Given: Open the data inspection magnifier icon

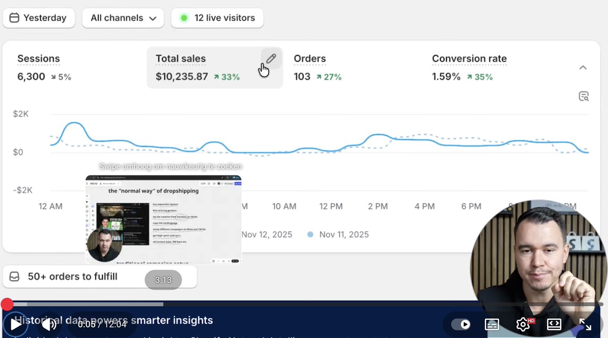Looking at the screenshot, I should click(x=584, y=96).
